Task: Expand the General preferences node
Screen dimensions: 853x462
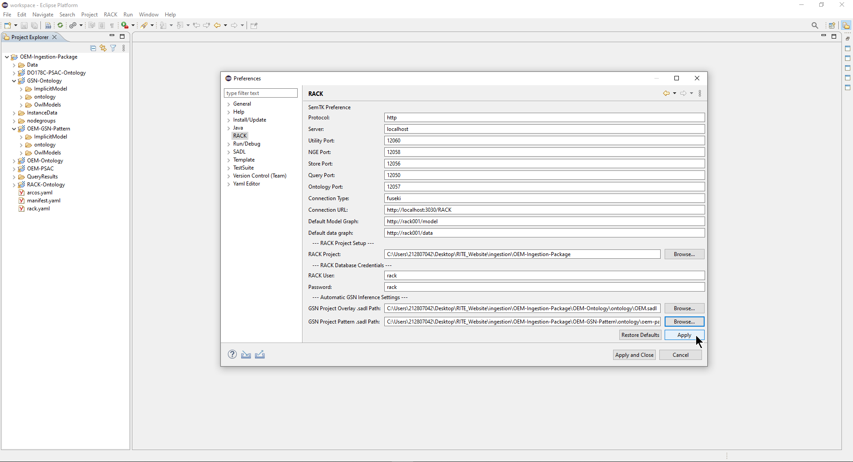Action: coord(229,104)
